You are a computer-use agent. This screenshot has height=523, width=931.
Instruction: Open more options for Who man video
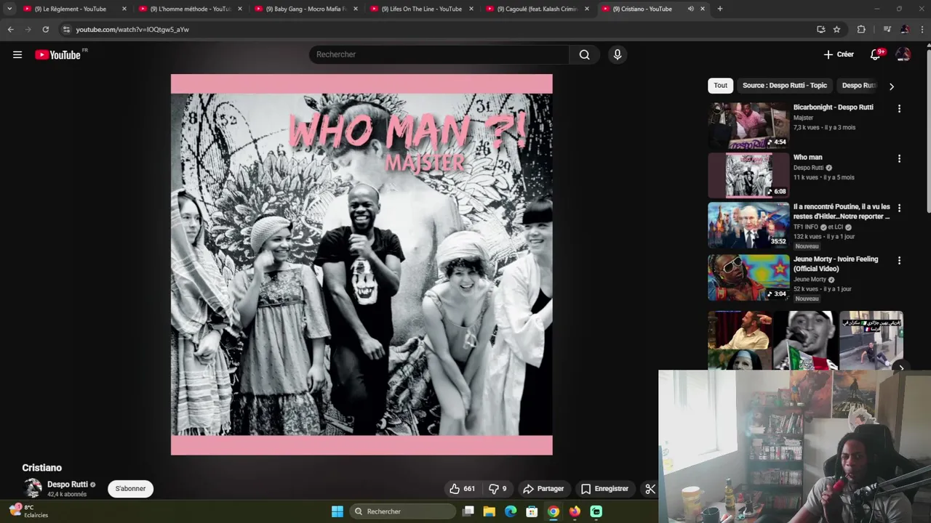coord(899,158)
